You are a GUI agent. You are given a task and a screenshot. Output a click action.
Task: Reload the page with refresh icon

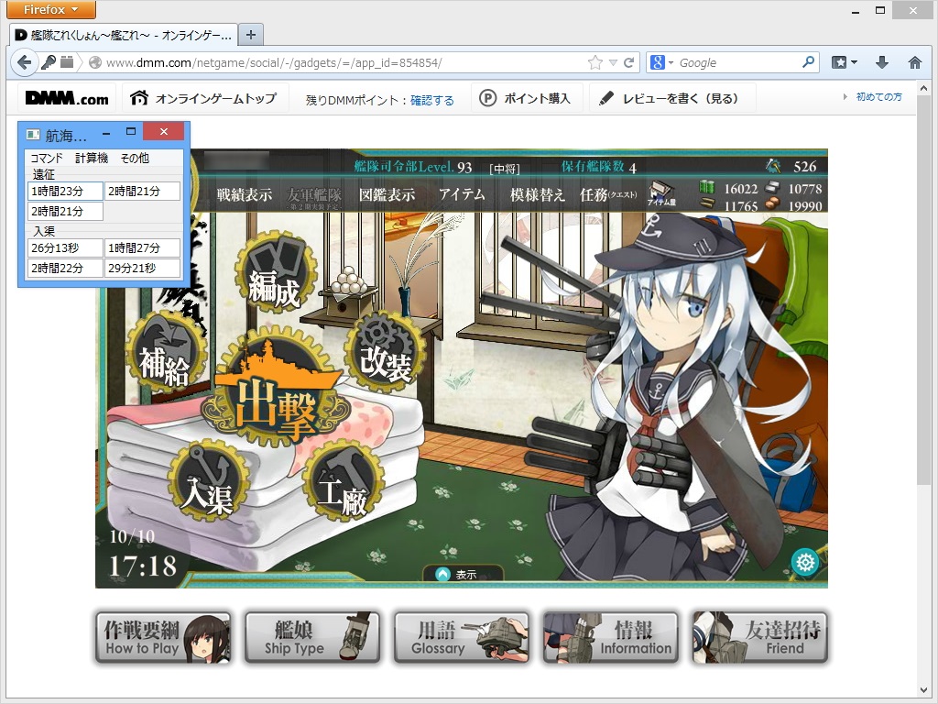pyautogui.click(x=628, y=62)
